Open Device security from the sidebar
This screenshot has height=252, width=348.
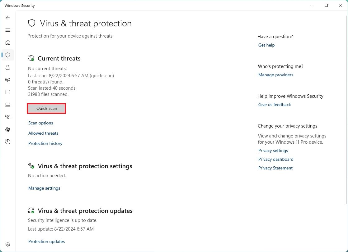(x=8, y=105)
